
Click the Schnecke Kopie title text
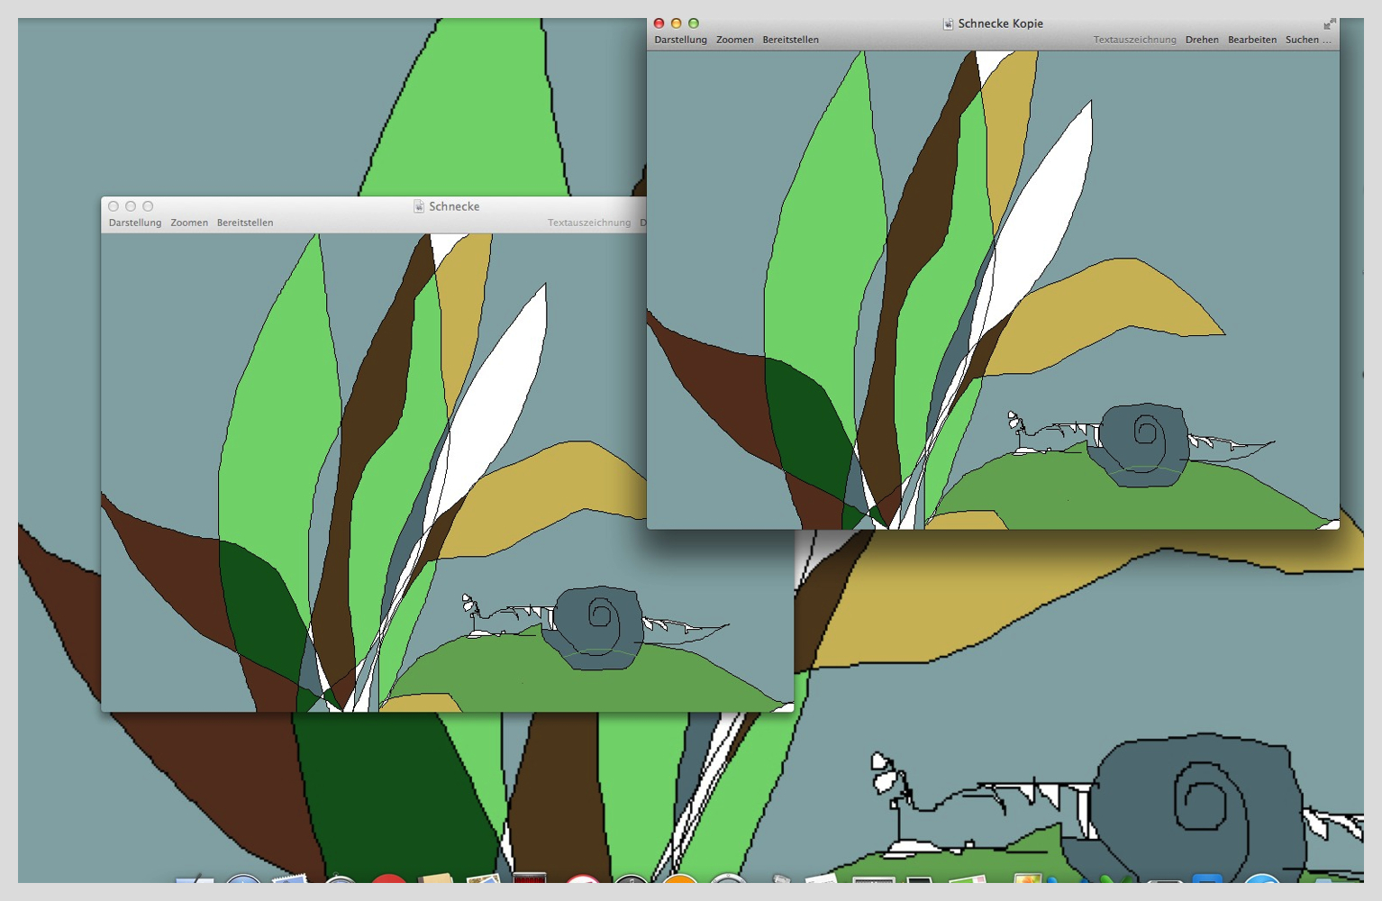[1000, 23]
